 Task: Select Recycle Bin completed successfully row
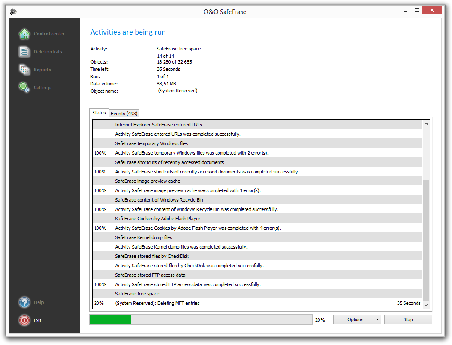[258, 209]
